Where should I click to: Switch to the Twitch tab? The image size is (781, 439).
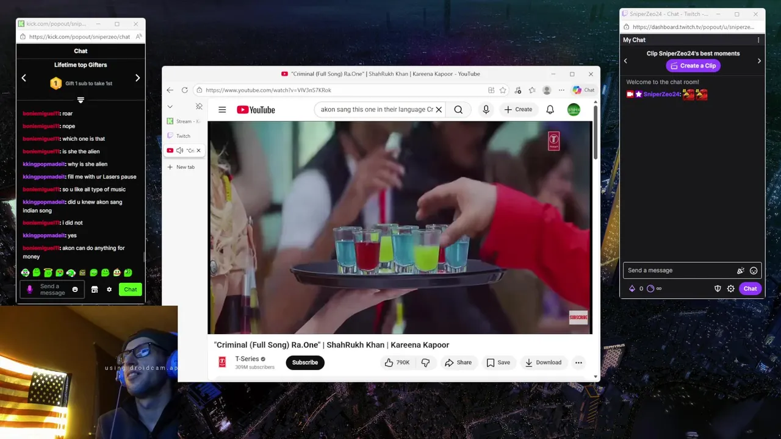click(184, 136)
